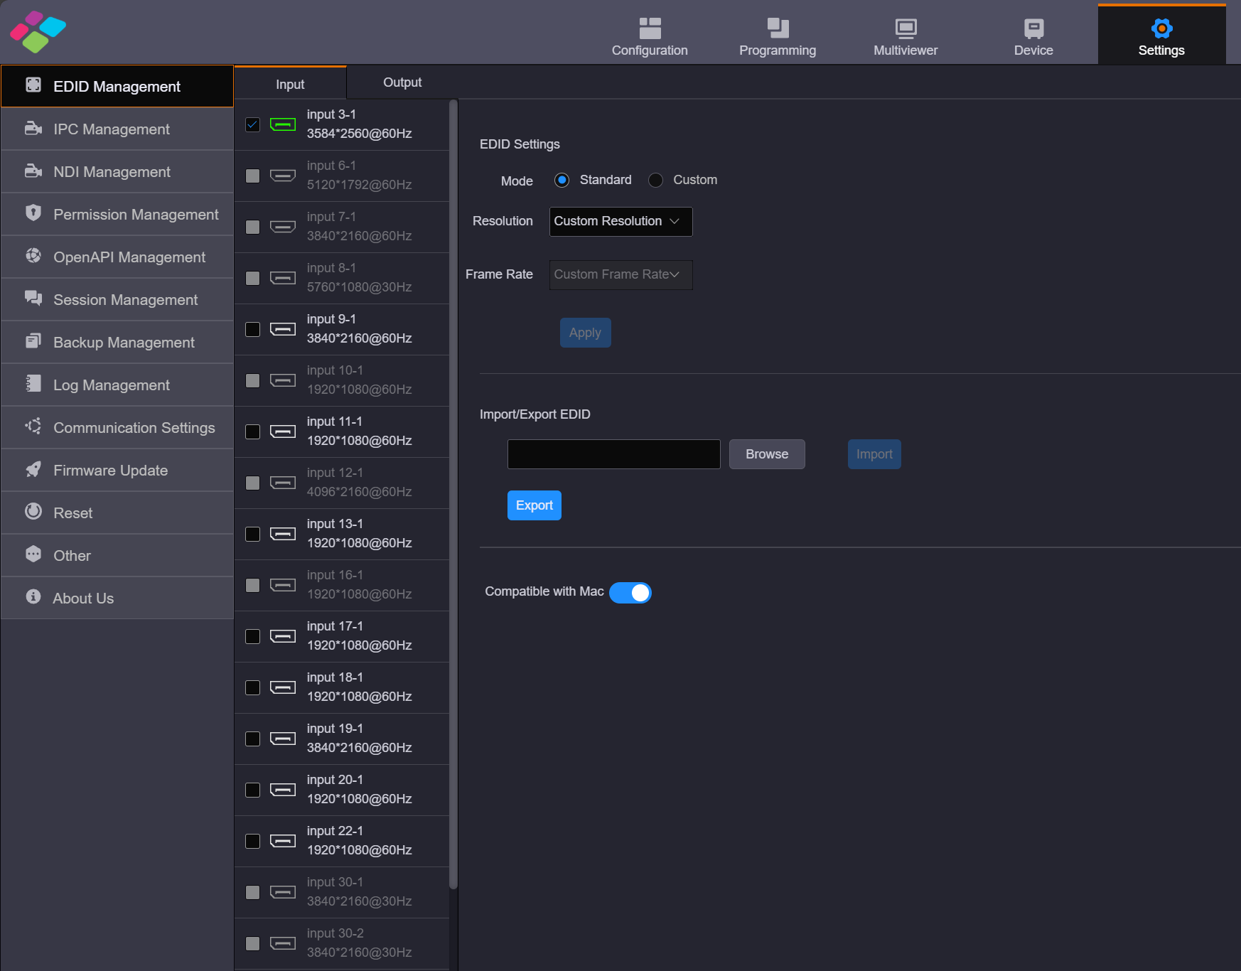Click the Browse button
The width and height of the screenshot is (1241, 971).
tap(766, 454)
